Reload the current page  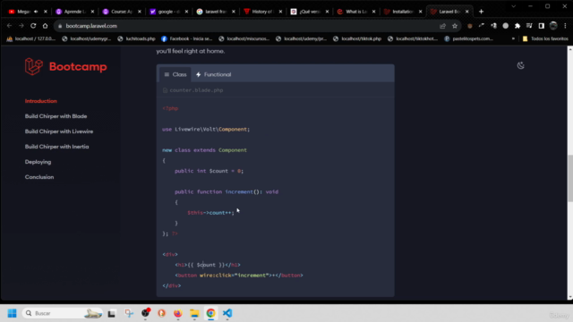pos(33,26)
